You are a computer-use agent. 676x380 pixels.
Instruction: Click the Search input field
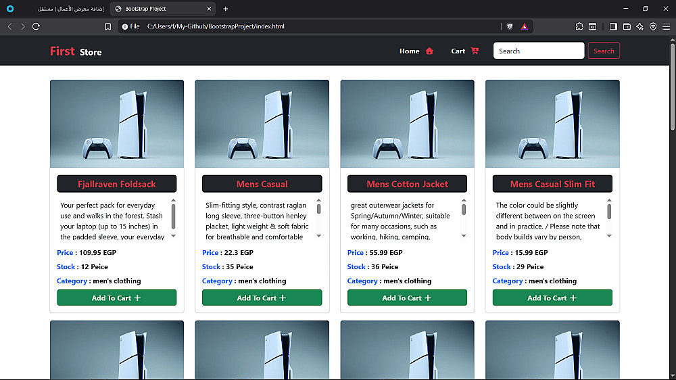point(539,51)
